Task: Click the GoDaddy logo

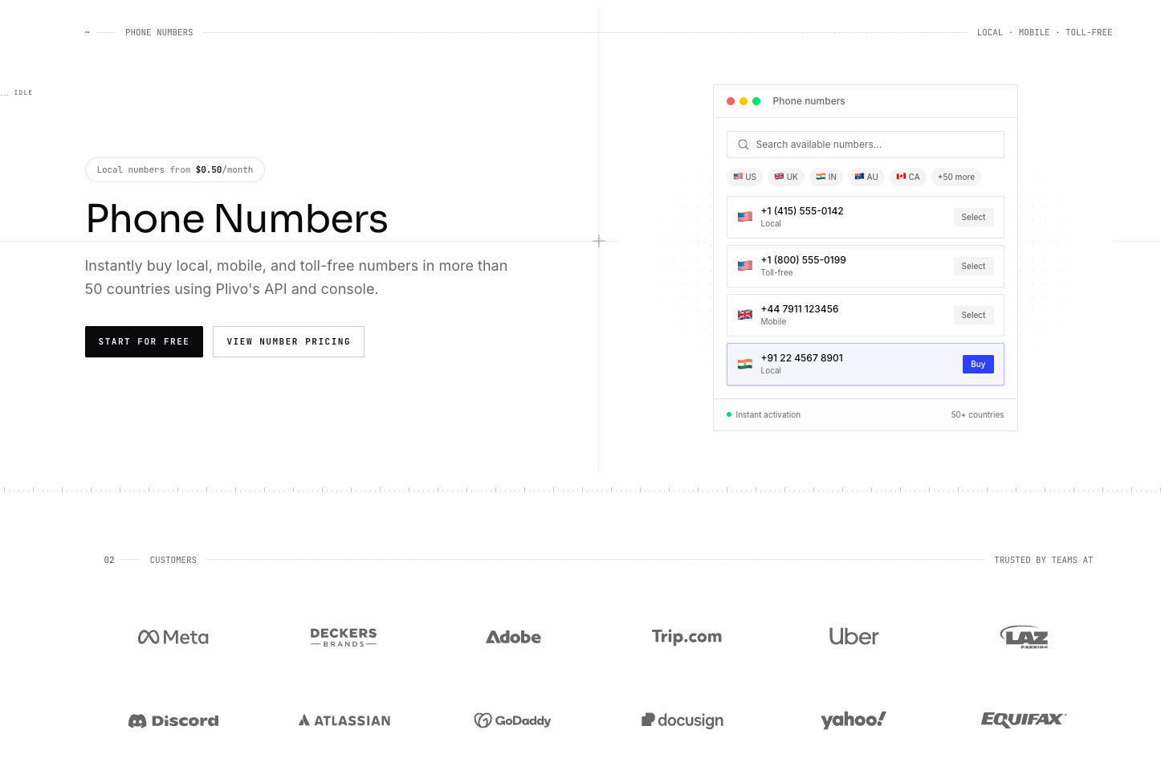Action: click(513, 720)
